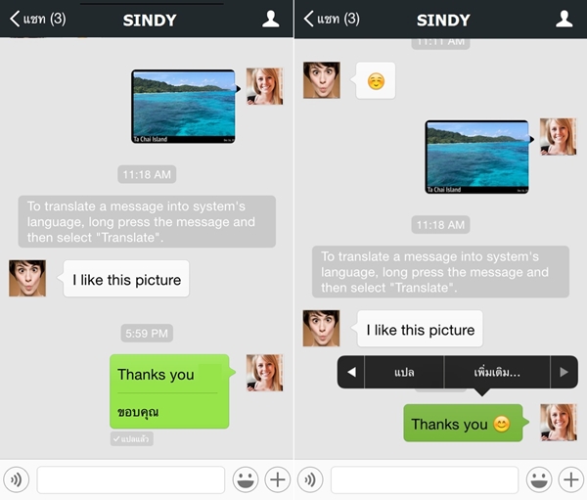Open the Ta Chai Island photo in right chat
The width and height of the screenshot is (587, 500).
[476, 157]
